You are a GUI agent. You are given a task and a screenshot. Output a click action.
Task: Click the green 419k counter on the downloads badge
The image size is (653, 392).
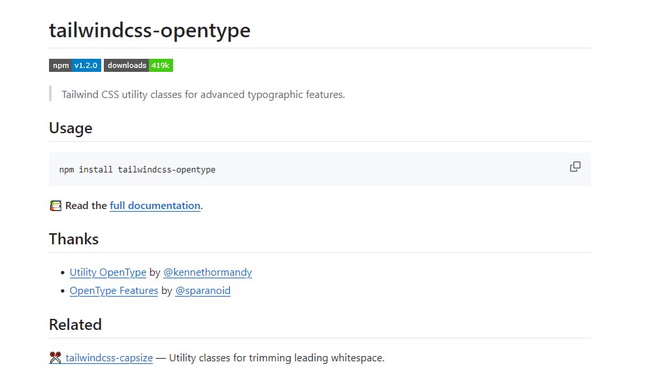pos(161,65)
